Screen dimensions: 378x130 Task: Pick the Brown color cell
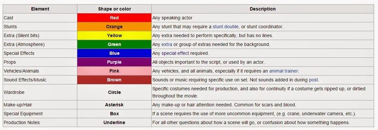coord(114,80)
